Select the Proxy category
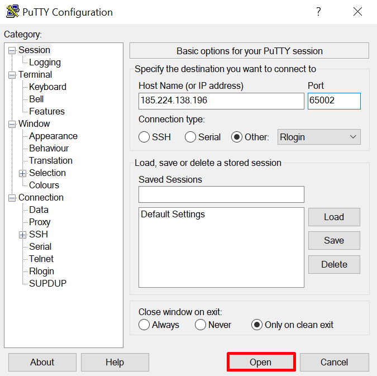 coord(40,222)
